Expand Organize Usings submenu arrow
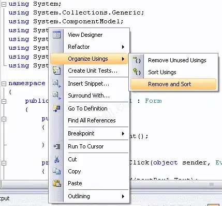The width and height of the screenshot is (222, 206). [123, 59]
